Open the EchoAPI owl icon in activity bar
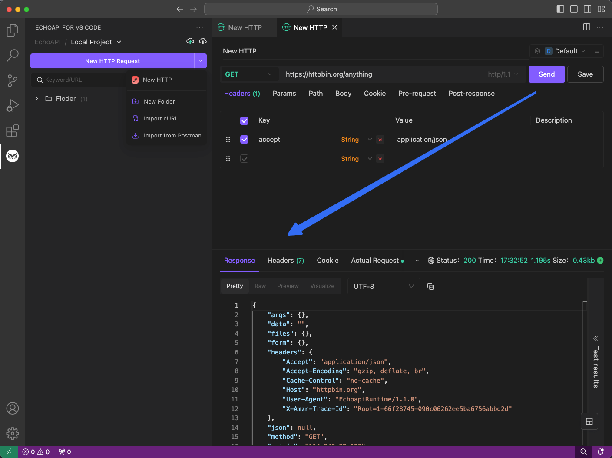Viewport: 612px width, 458px height. pyautogui.click(x=13, y=156)
